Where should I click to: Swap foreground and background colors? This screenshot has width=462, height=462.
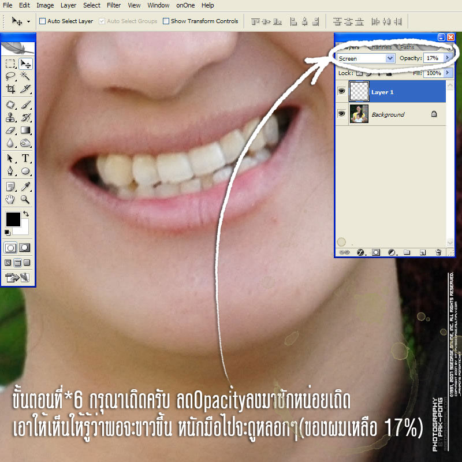click(26, 214)
